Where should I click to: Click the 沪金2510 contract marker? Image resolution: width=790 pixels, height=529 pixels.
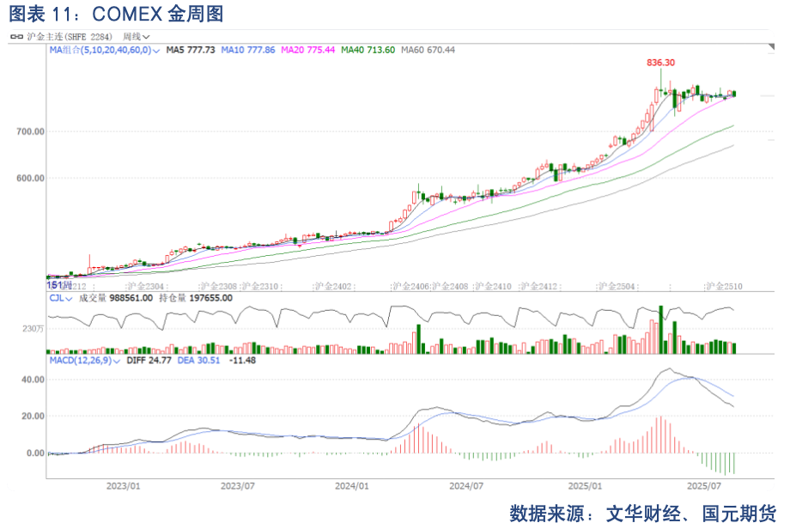723,285
